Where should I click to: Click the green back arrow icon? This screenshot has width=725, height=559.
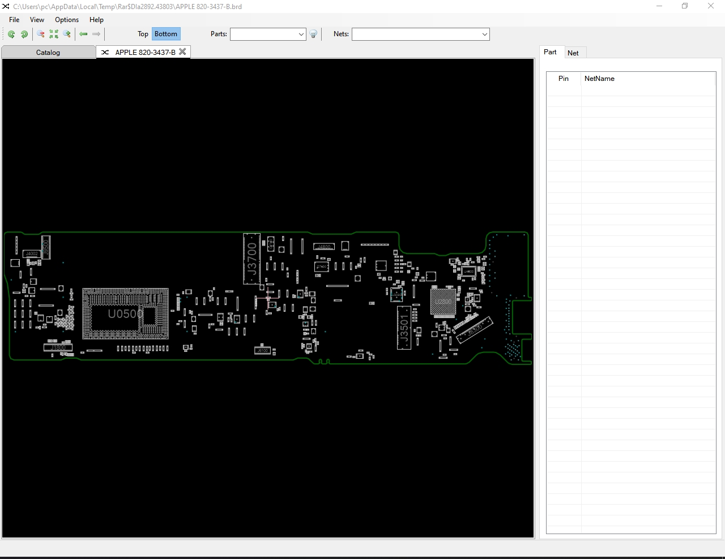click(83, 35)
